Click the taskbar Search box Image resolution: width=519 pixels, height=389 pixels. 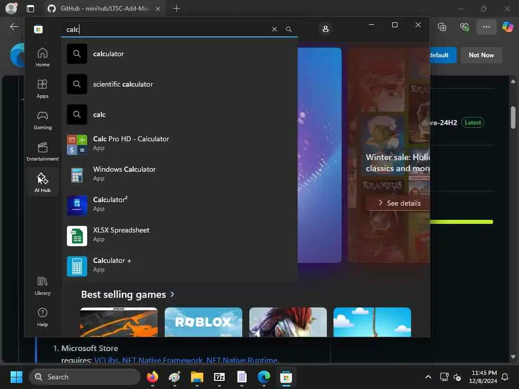[x=85, y=377]
